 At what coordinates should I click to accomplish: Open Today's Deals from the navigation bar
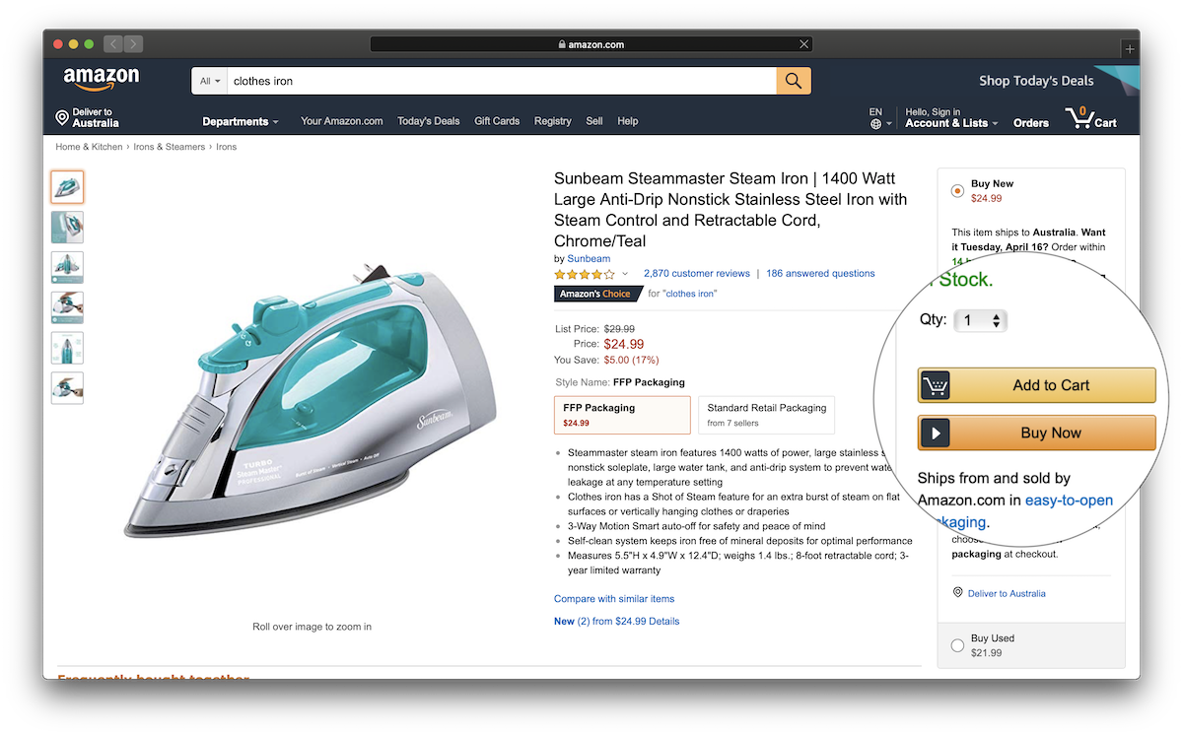pos(428,120)
